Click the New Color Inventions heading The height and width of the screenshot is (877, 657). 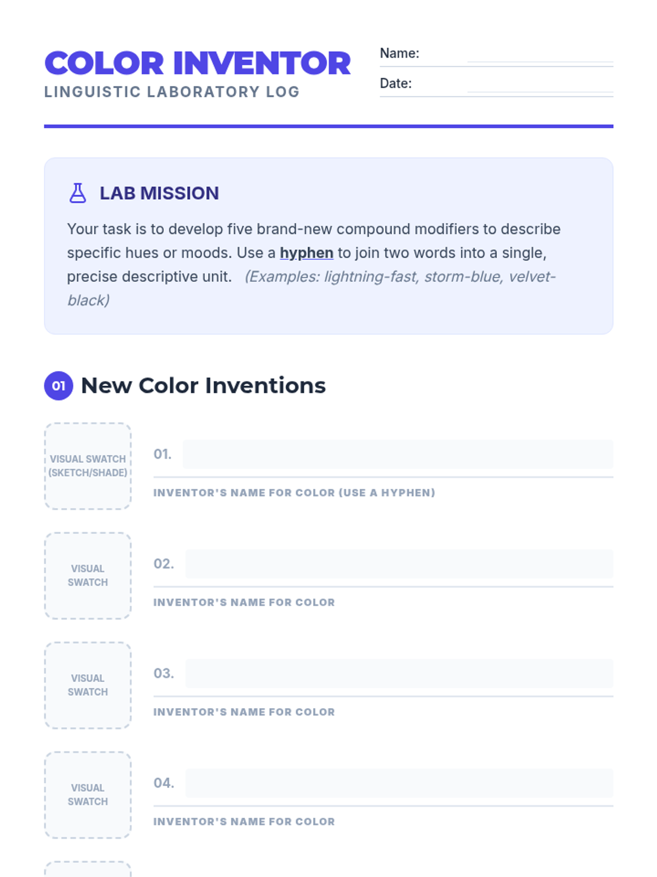click(x=203, y=386)
